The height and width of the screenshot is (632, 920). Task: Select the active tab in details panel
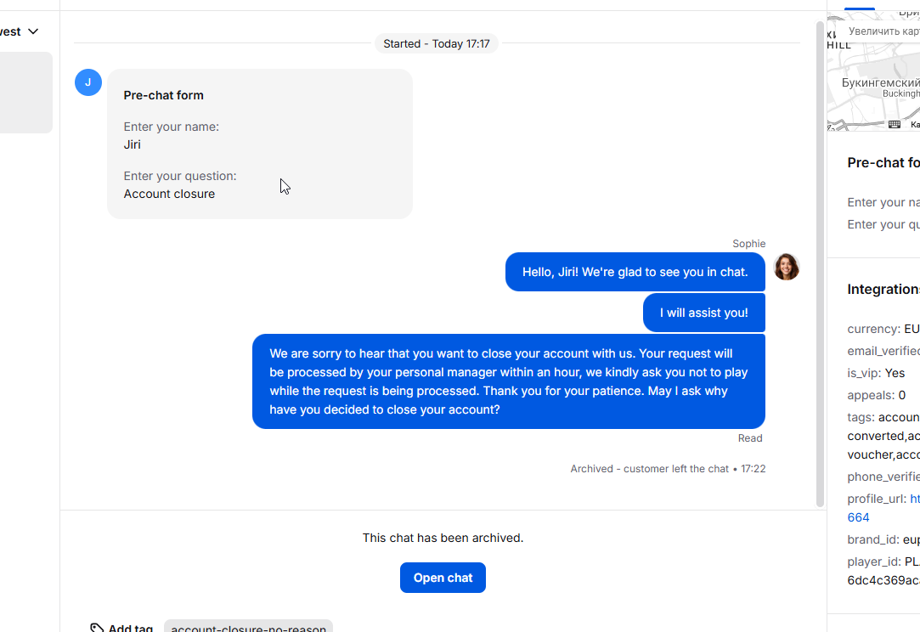pyautogui.click(x=860, y=8)
